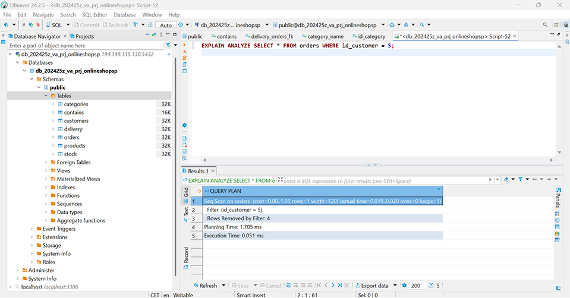The width and height of the screenshot is (570, 298).
Task: Toggle the results Panels sidebar
Action: [558, 196]
